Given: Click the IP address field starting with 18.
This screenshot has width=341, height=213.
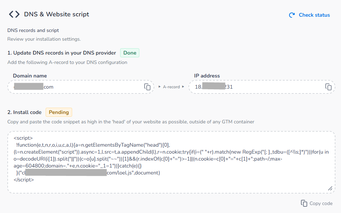Looking at the screenshot, I should coord(262,87).
